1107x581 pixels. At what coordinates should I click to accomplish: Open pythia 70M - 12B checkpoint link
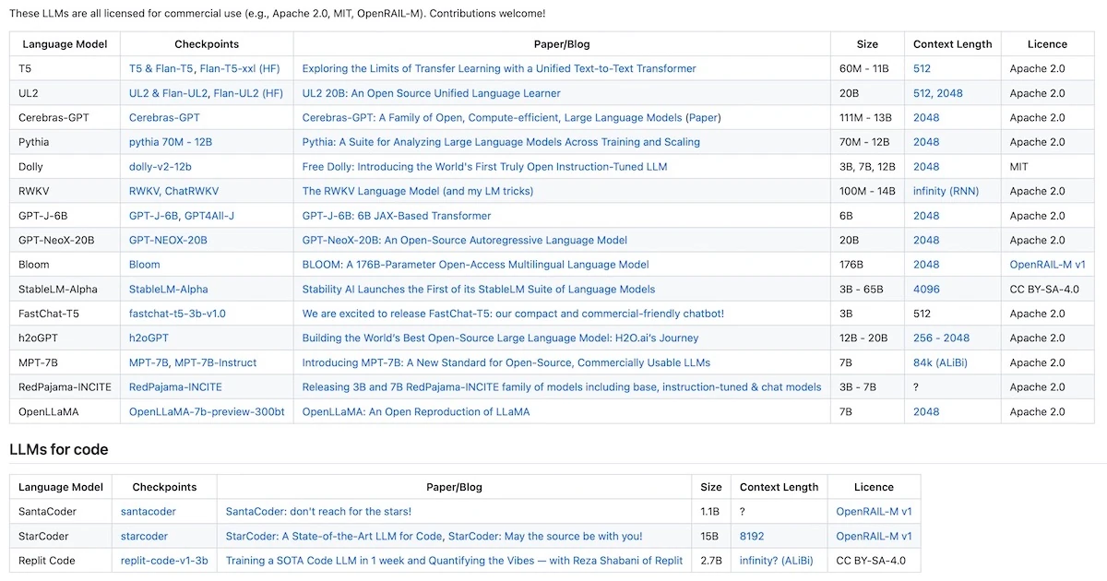coord(171,142)
